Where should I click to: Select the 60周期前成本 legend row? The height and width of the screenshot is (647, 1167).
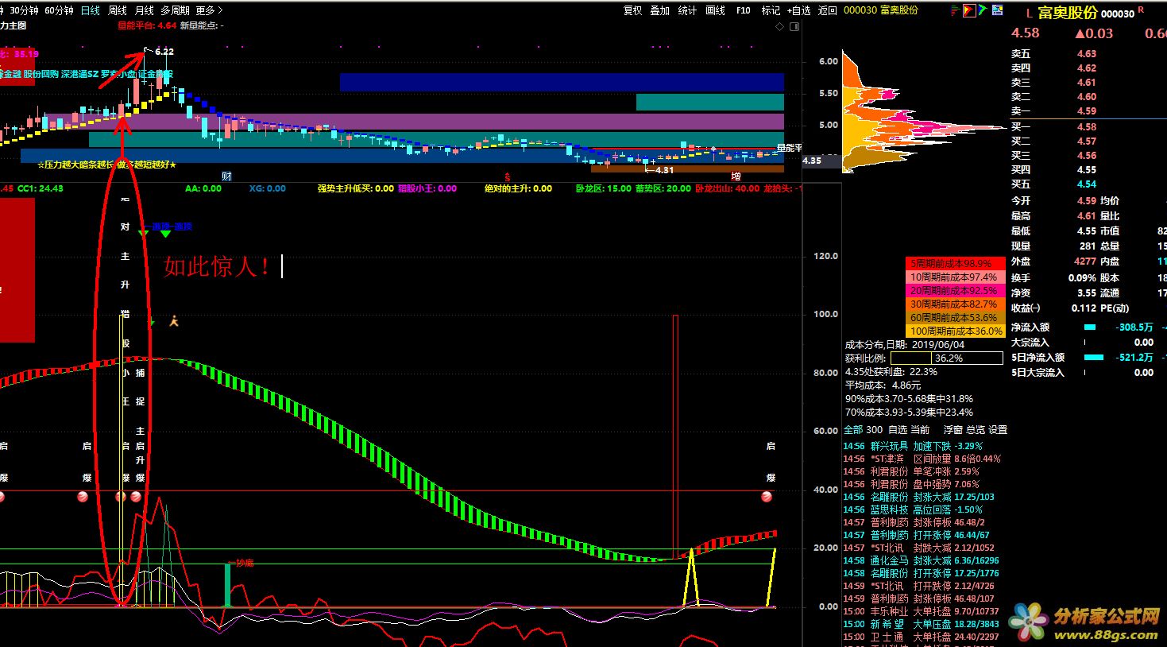[x=955, y=317]
